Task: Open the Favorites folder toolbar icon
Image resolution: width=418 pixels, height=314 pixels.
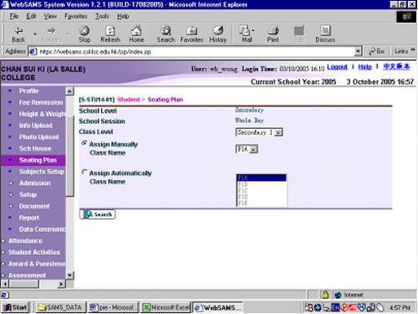Action: pyautogui.click(x=191, y=31)
